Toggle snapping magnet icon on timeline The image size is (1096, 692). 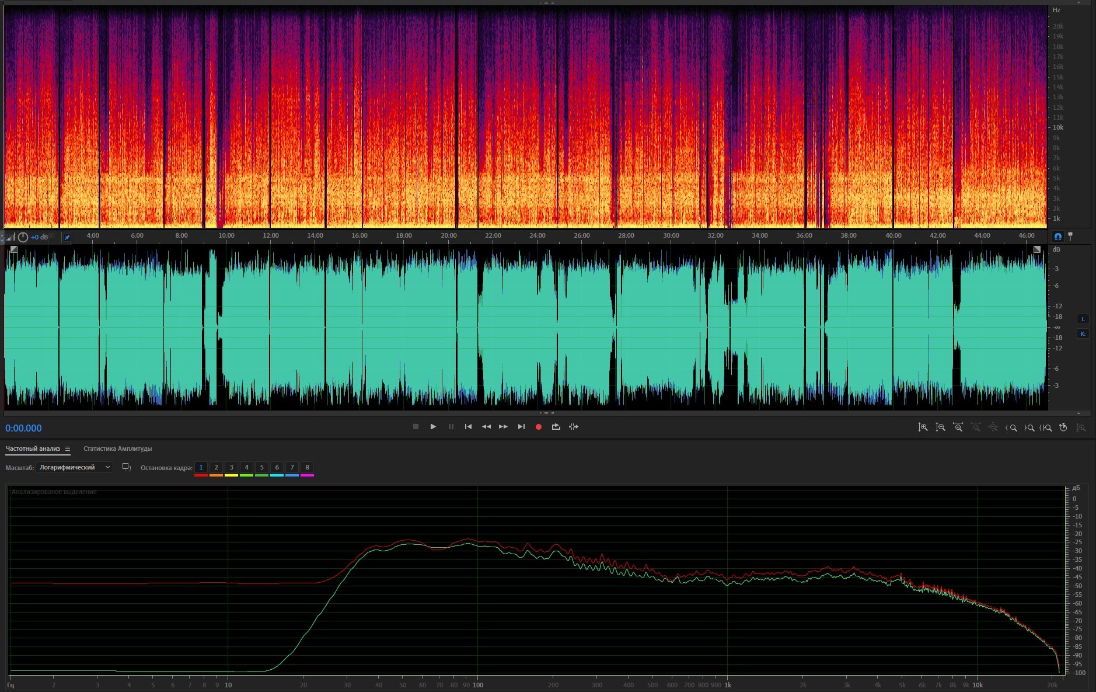[1057, 237]
